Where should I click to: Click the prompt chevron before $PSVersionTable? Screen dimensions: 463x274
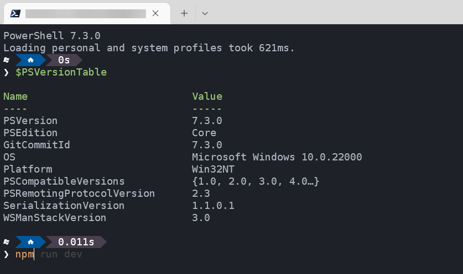point(6,72)
